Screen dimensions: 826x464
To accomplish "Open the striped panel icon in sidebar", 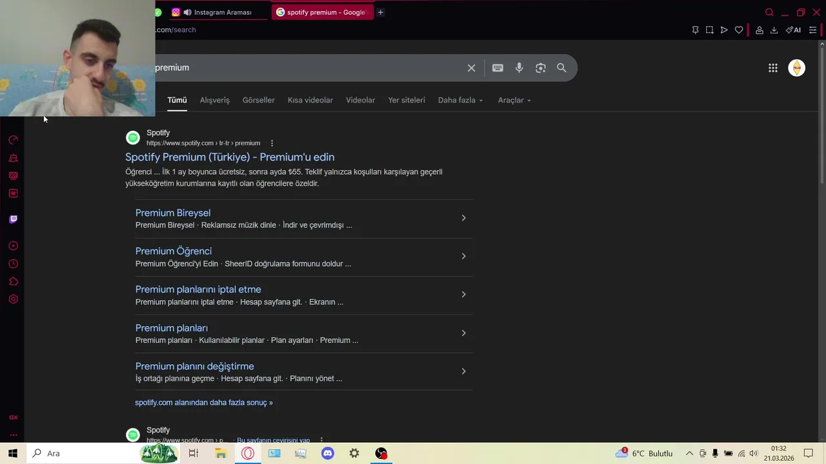I will click(x=13, y=175).
